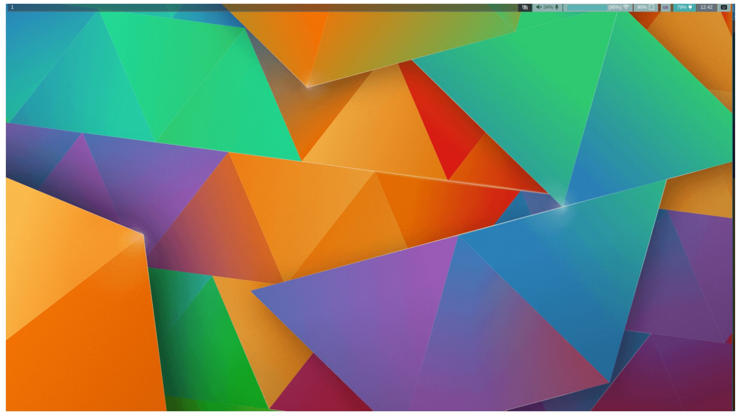The height and width of the screenshot is (417, 741).
Task: Toggle the crossed-eye visibility icon
Action: (525, 7)
